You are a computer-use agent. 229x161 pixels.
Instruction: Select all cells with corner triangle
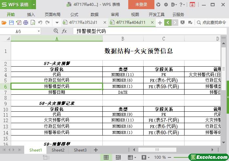point(8,39)
